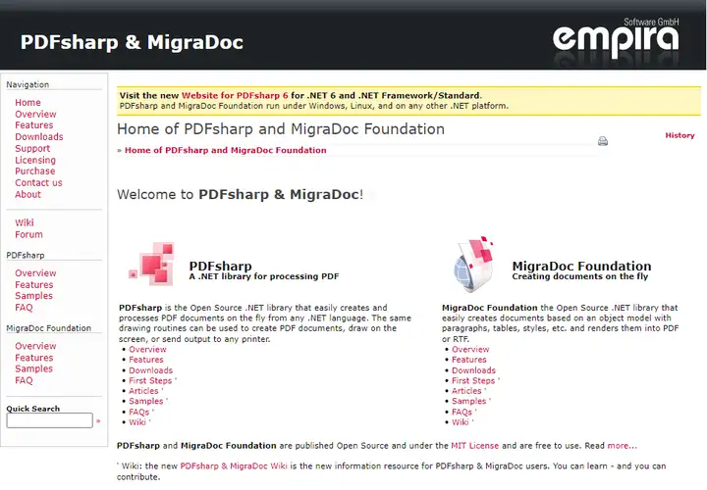The width and height of the screenshot is (707, 490).
Task: Open Overview under MigraDoc Foundation sidebar section
Action: tap(35, 346)
